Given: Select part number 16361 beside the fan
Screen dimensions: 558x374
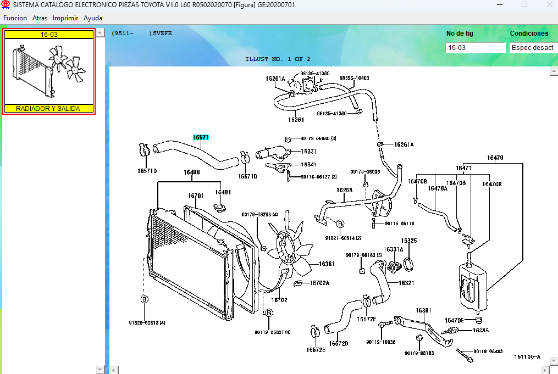Looking at the screenshot, I should tap(327, 264).
